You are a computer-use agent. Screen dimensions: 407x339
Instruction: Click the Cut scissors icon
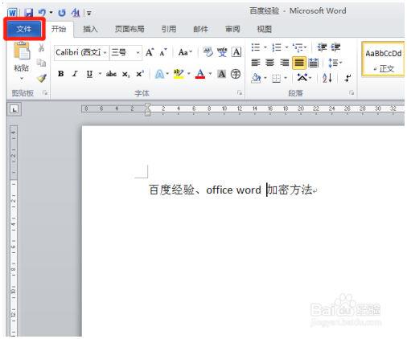(x=41, y=47)
